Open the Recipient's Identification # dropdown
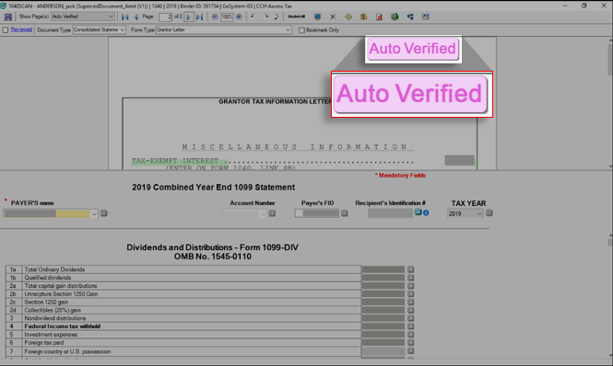Viewport: 613px width, 366px height. (x=409, y=213)
